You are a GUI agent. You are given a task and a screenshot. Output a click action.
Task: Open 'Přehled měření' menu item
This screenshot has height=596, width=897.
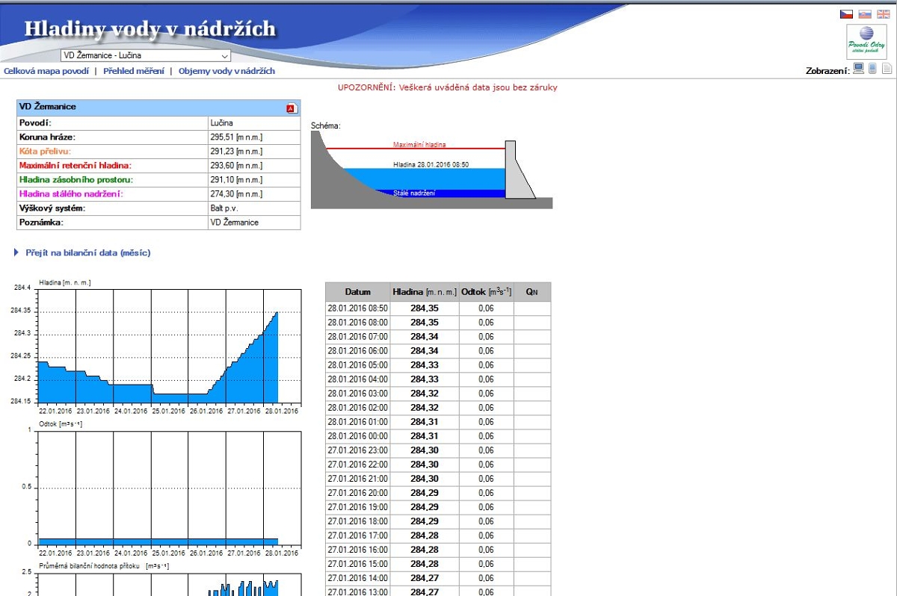pyautogui.click(x=134, y=71)
